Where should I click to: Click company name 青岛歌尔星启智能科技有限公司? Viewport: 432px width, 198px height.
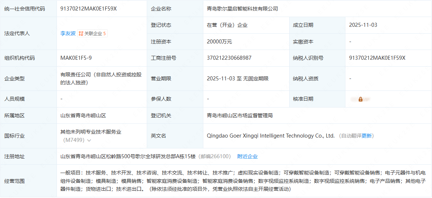pyautogui.click(x=242, y=9)
